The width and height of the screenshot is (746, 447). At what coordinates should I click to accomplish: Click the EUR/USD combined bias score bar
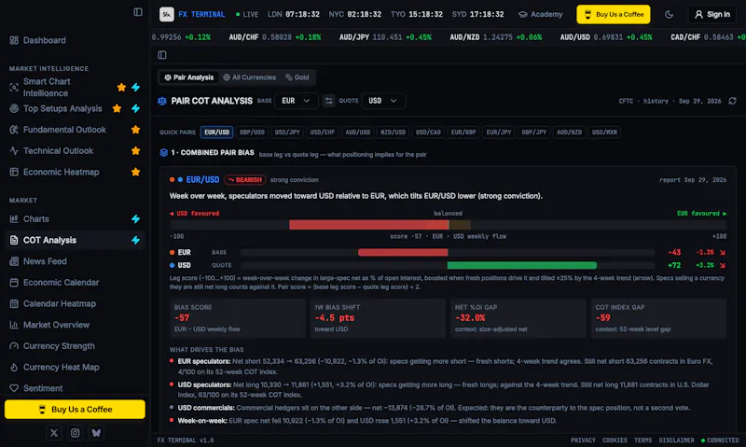click(x=449, y=225)
